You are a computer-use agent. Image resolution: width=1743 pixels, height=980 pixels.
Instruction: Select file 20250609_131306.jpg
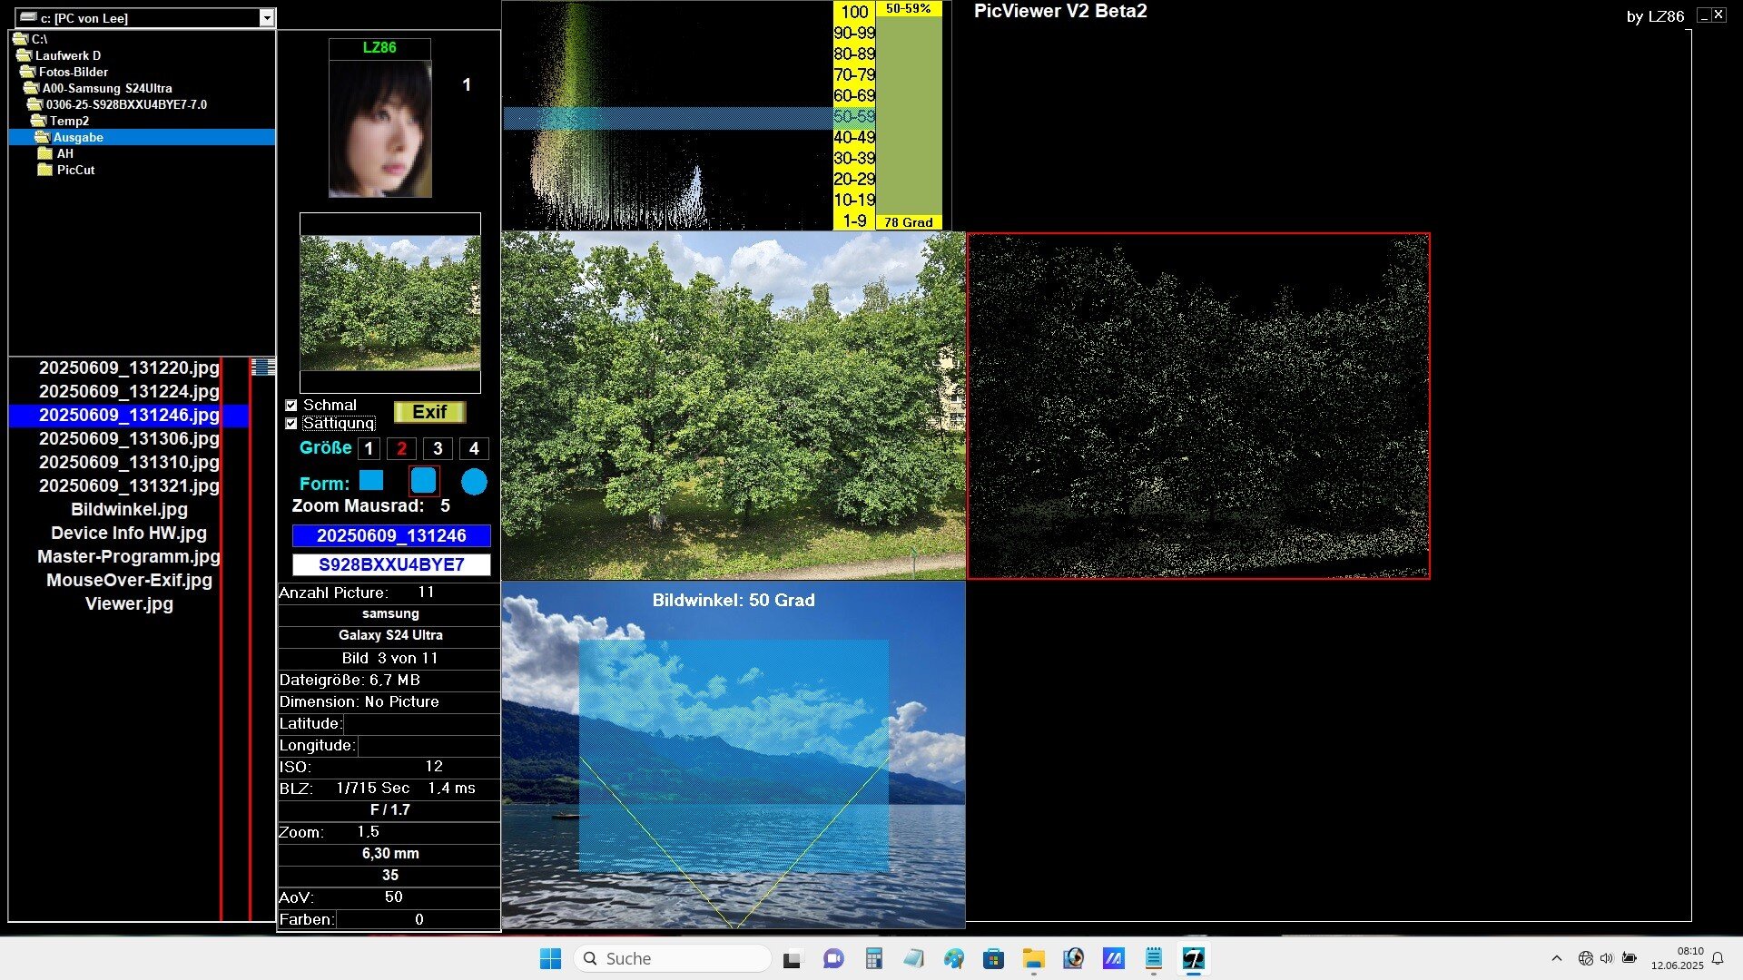click(129, 438)
